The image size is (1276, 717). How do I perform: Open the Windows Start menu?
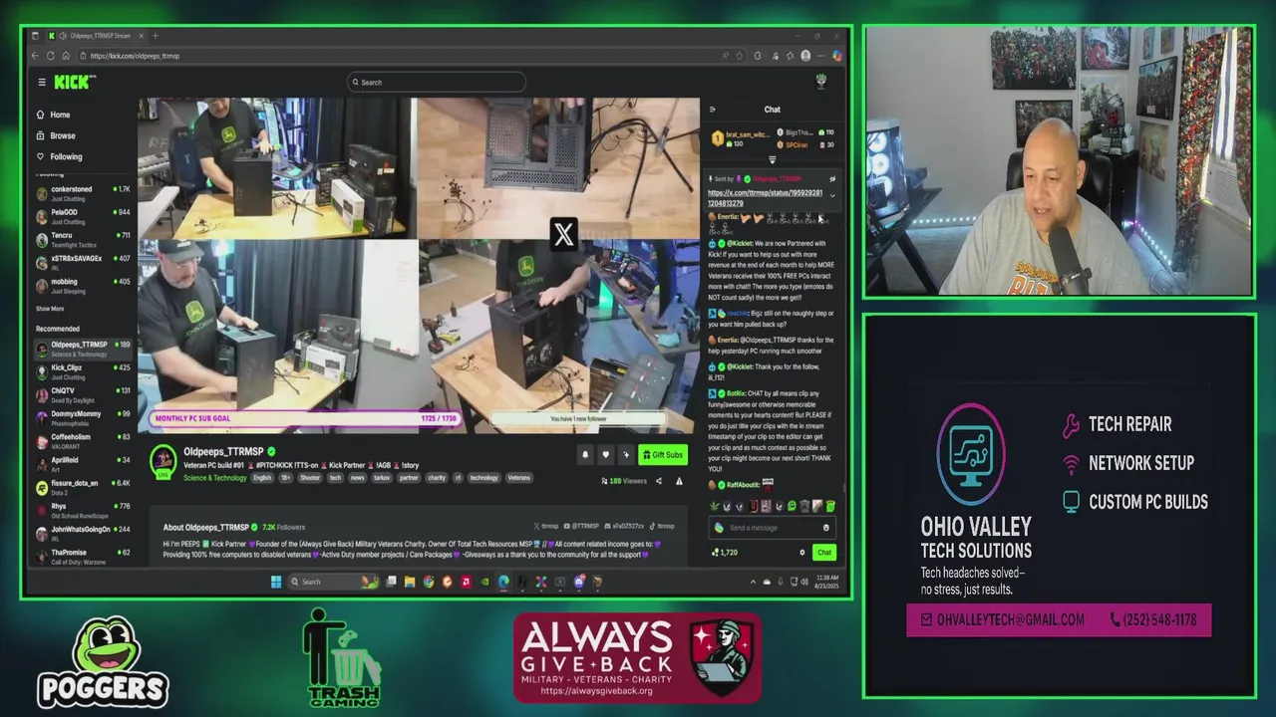pos(276,582)
